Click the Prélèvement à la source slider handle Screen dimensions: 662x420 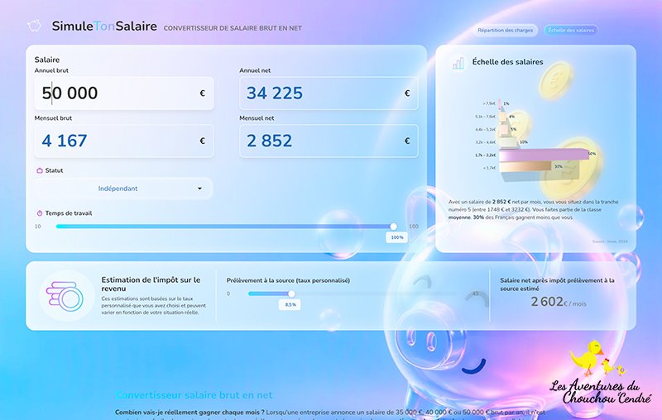(x=291, y=294)
